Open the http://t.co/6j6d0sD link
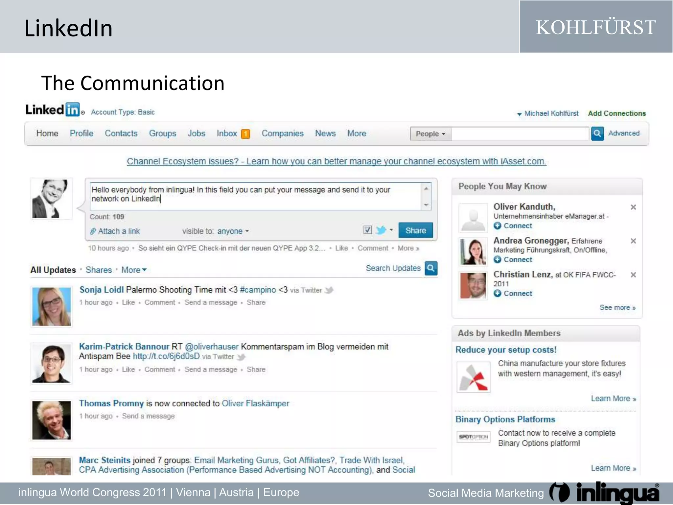Screen dimensions: 673x505 tap(166, 356)
